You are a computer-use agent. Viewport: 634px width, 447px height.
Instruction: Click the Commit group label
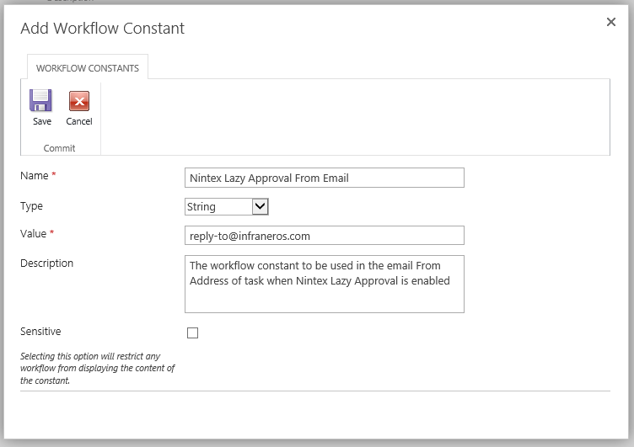pyautogui.click(x=59, y=148)
